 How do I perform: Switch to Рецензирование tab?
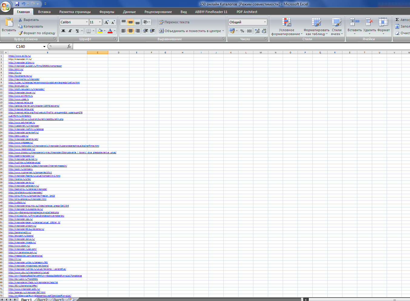point(158,12)
